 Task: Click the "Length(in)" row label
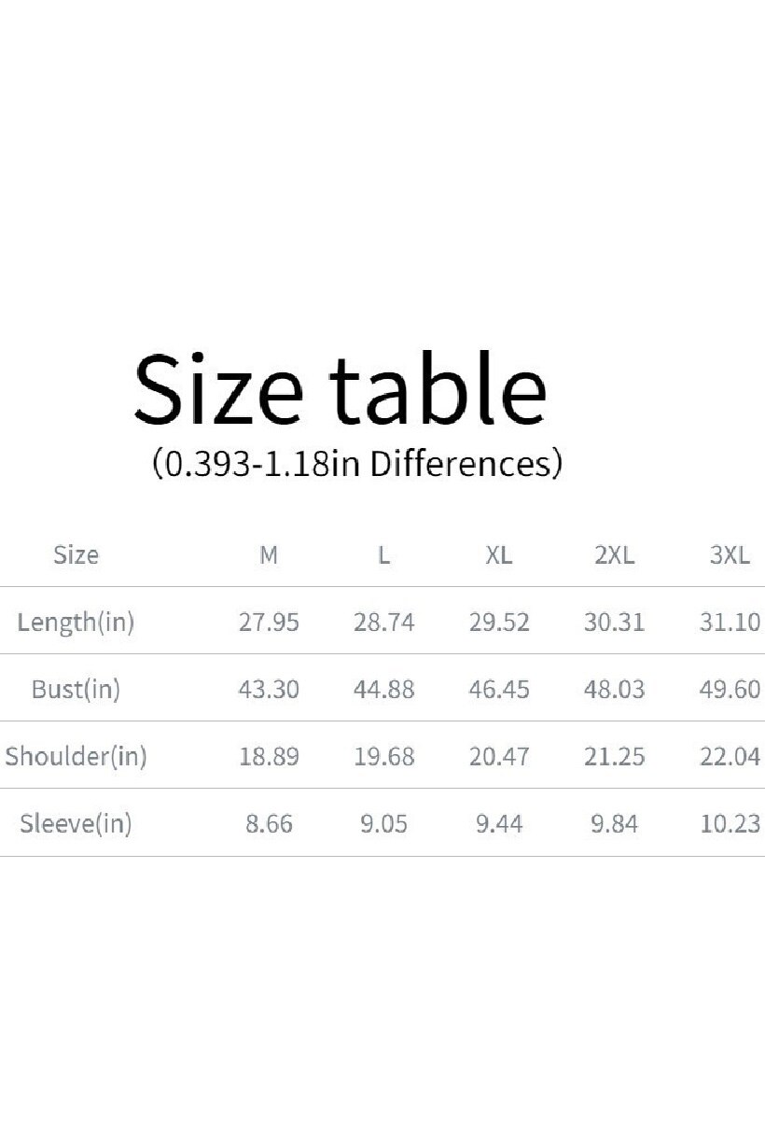(x=76, y=623)
